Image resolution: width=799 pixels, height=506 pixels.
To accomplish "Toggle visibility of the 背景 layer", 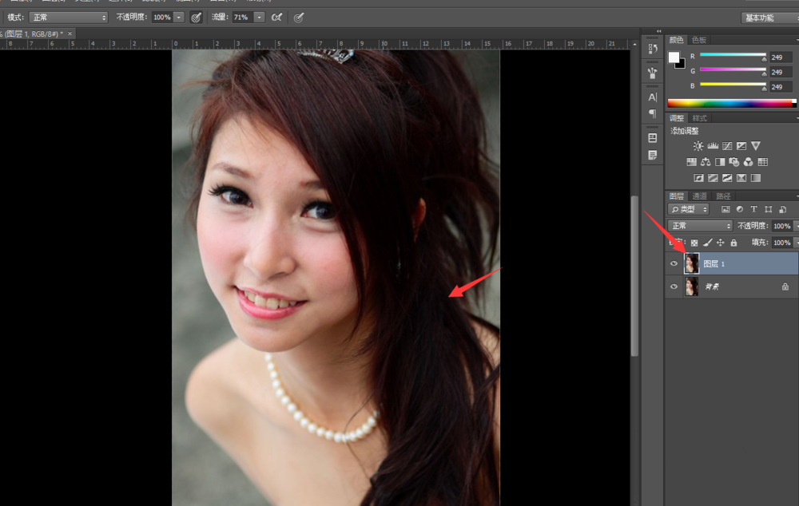I will [x=674, y=287].
